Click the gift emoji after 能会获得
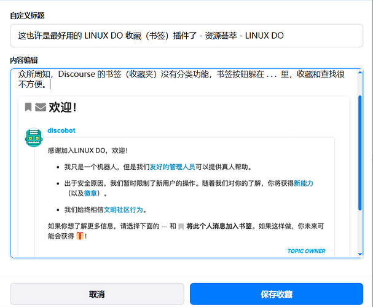Viewport: 373px width, 307px height. click(80, 236)
